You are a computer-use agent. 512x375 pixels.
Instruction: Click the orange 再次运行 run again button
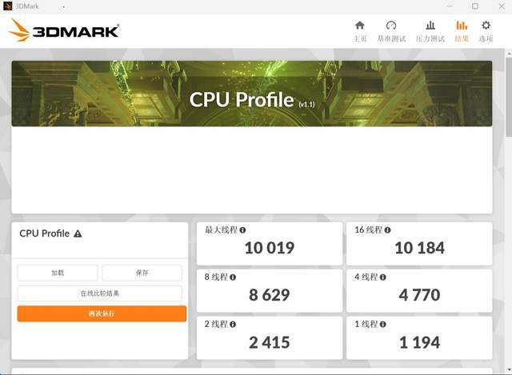(x=102, y=313)
